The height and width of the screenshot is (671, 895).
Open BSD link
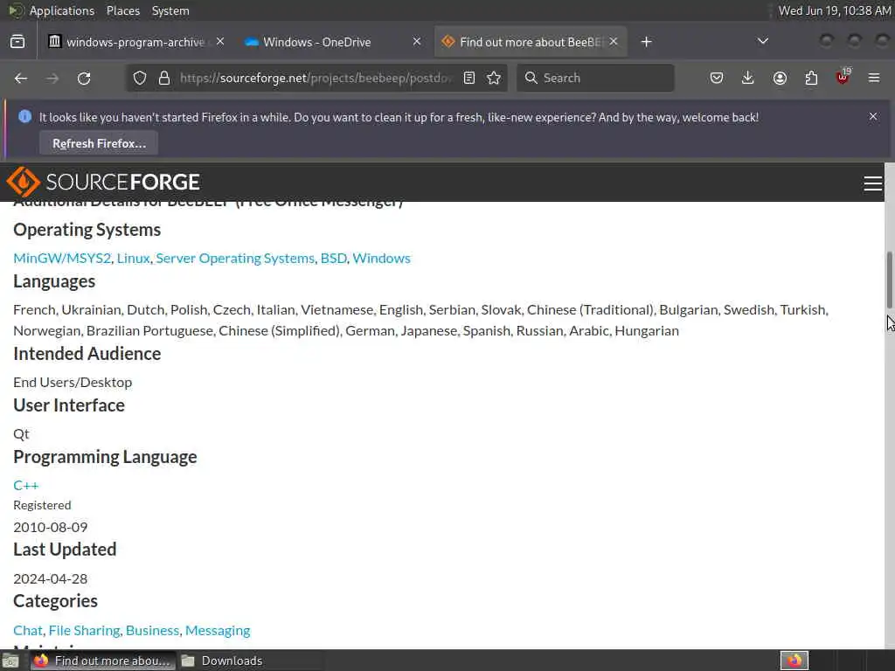tap(333, 259)
